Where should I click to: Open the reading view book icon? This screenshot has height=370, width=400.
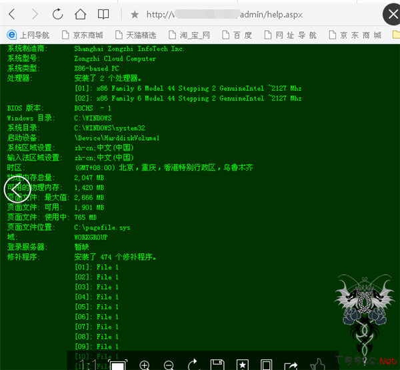tap(103, 14)
